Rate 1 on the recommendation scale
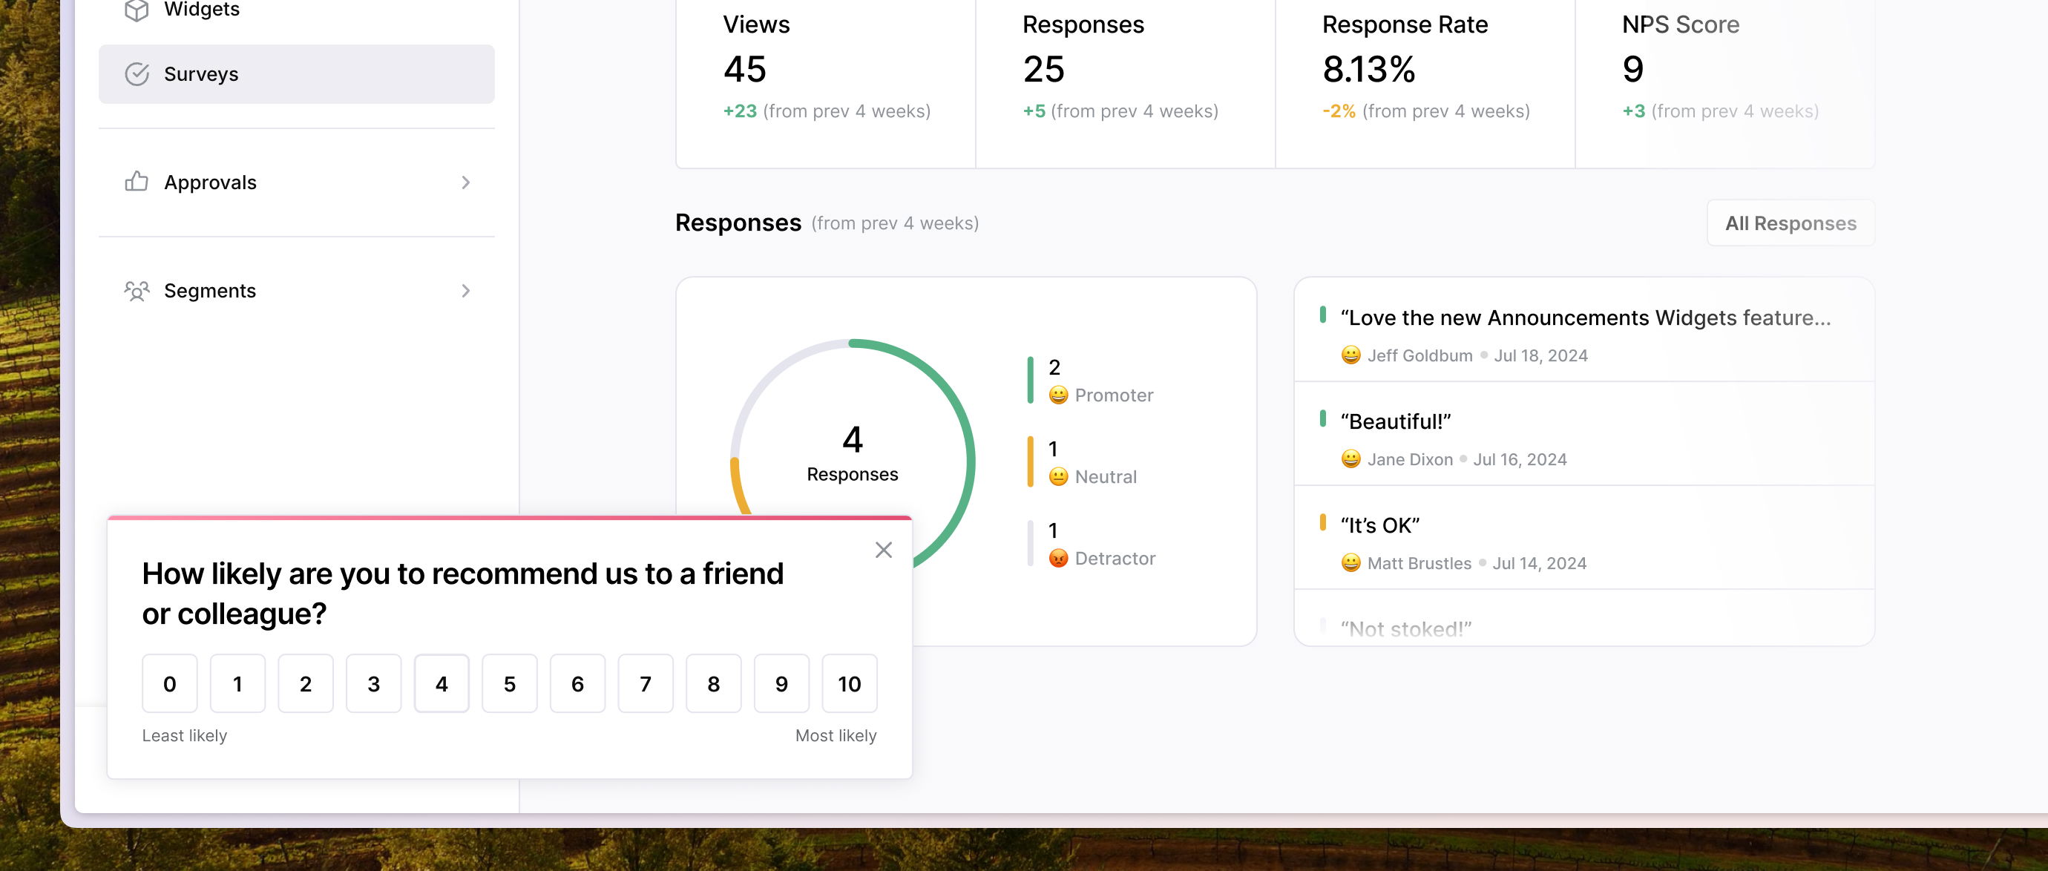This screenshot has height=871, width=2048. pyautogui.click(x=237, y=684)
